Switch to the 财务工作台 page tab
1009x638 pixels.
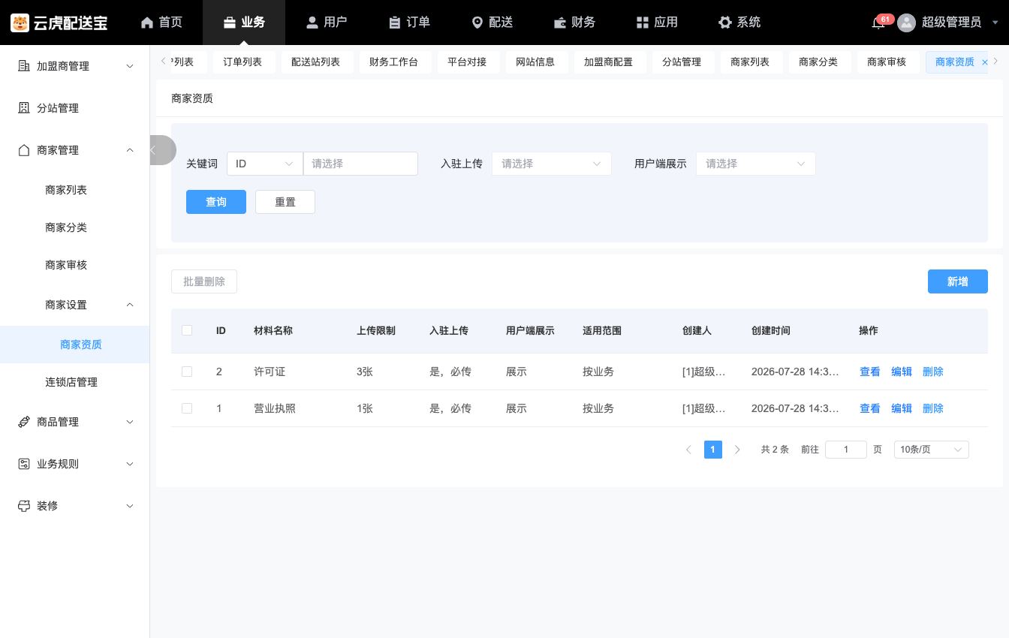coord(393,62)
